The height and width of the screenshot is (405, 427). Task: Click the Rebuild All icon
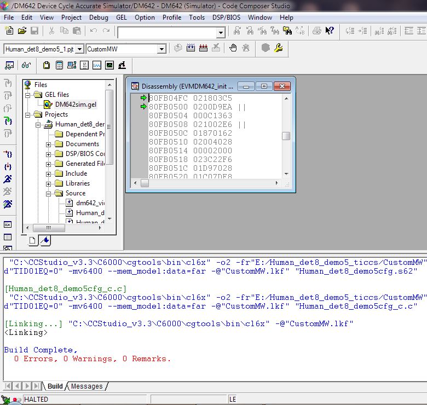pos(203,48)
